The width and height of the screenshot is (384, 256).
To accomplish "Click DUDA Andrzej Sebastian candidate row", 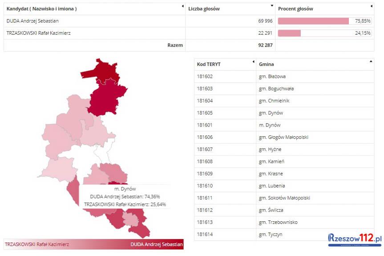I will coord(32,21).
